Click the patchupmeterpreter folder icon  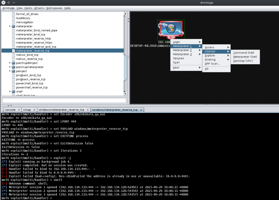14,67
